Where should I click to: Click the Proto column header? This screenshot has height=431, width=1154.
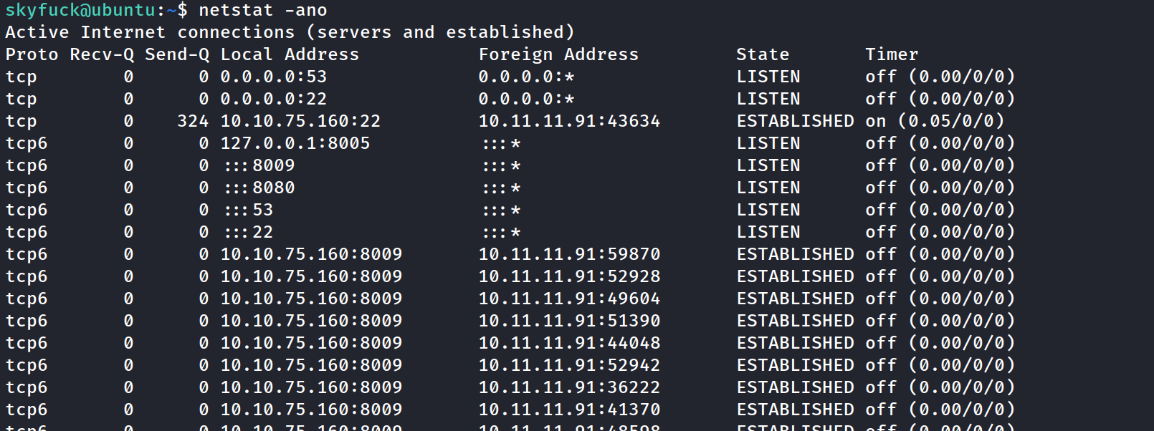tap(32, 54)
